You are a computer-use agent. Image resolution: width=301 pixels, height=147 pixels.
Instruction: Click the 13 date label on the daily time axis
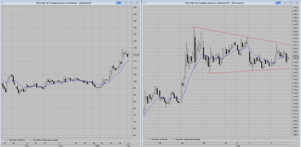pyautogui.click(x=5, y=143)
